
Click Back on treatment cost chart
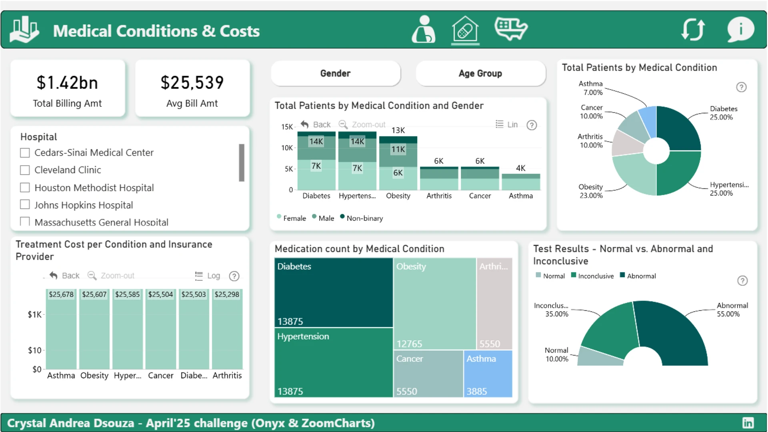pyautogui.click(x=64, y=276)
